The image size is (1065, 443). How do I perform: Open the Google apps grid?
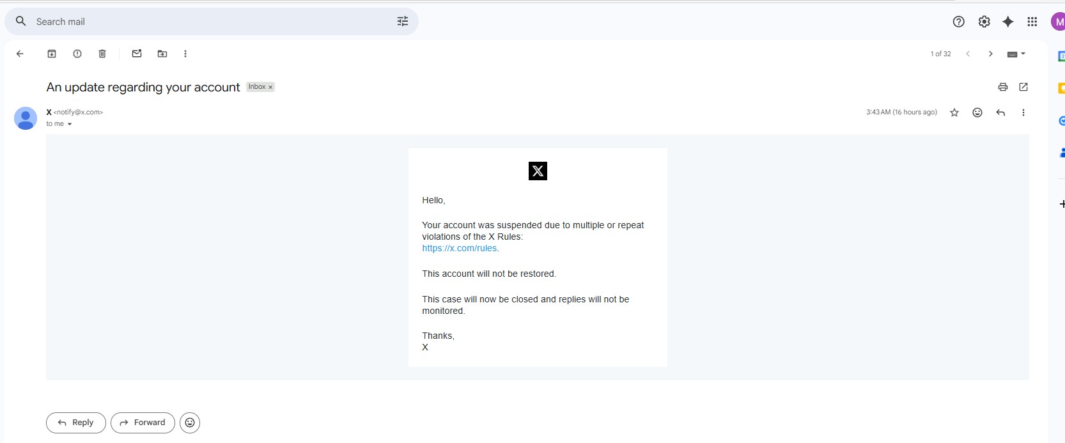pyautogui.click(x=1032, y=22)
